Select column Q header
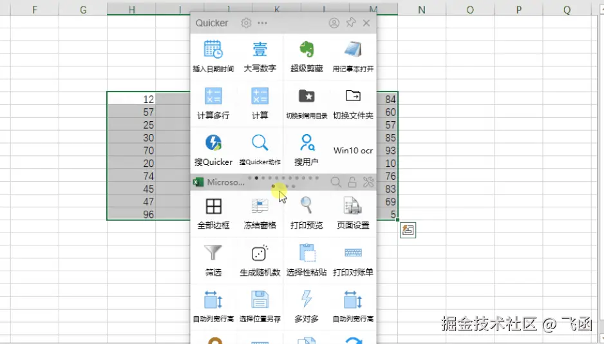 point(567,10)
